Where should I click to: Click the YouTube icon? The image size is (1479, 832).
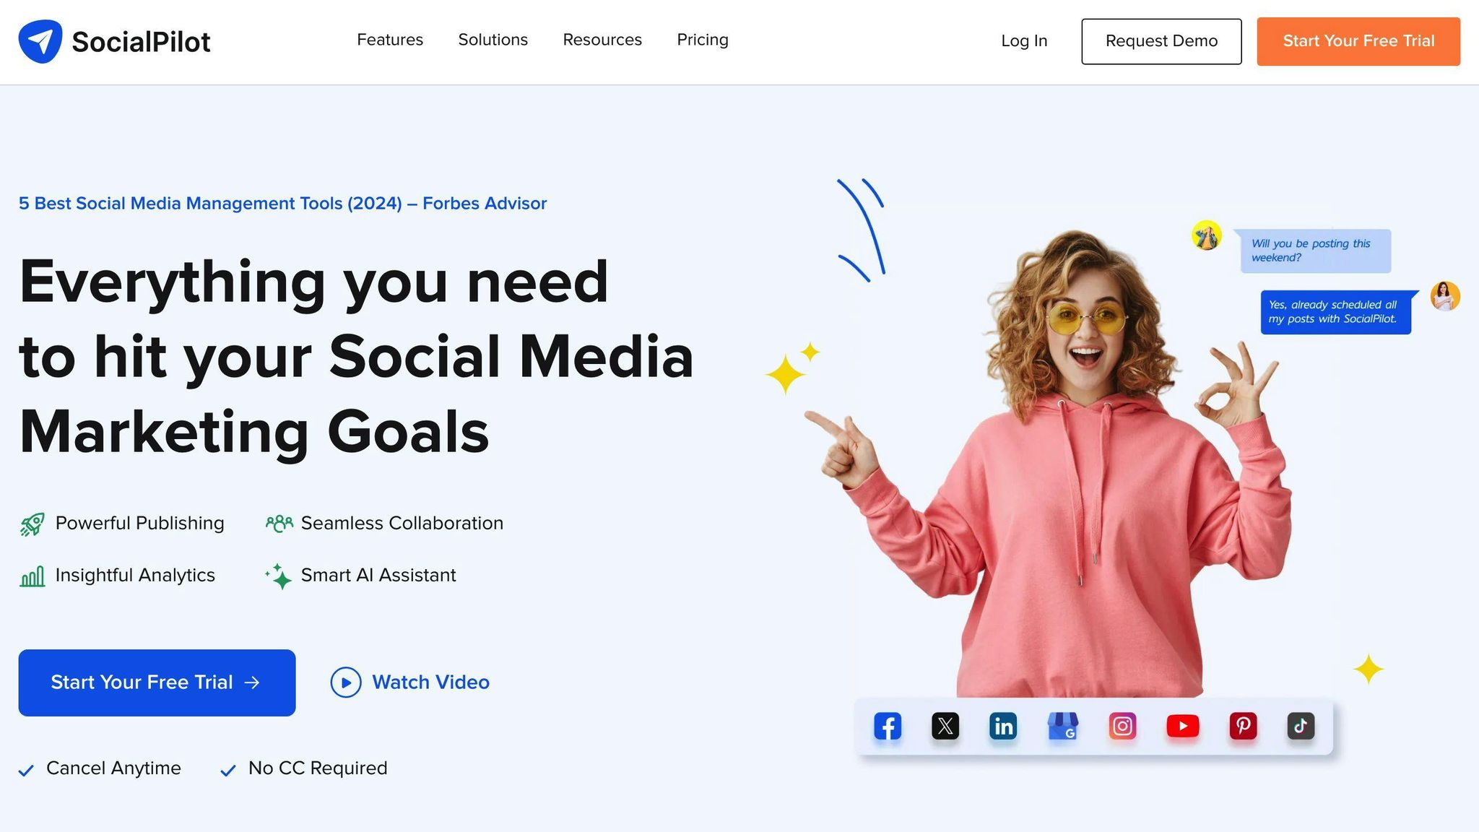coord(1183,726)
